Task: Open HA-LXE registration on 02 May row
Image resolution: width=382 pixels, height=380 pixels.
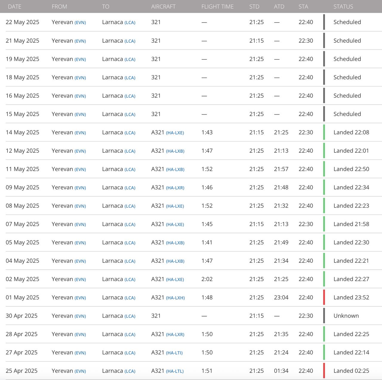Action: point(175,279)
